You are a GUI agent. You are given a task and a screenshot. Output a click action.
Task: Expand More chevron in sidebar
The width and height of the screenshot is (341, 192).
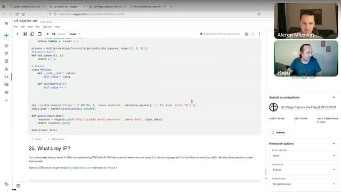coord(6,100)
